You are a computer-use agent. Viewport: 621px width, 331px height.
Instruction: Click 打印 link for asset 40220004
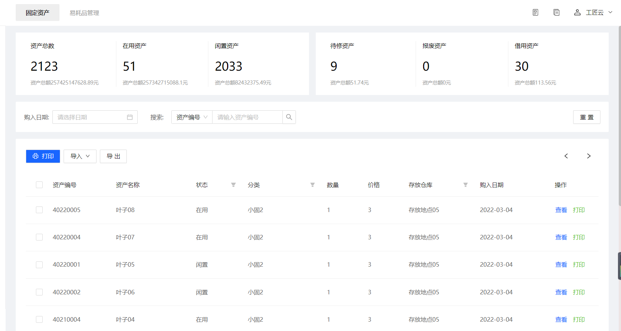tap(579, 237)
